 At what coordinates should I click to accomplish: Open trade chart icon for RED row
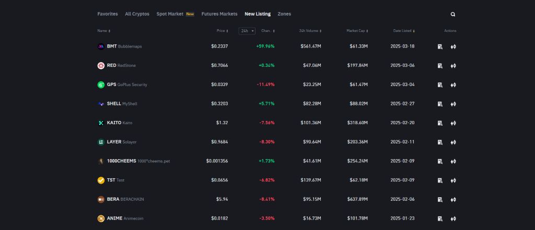tap(453, 66)
